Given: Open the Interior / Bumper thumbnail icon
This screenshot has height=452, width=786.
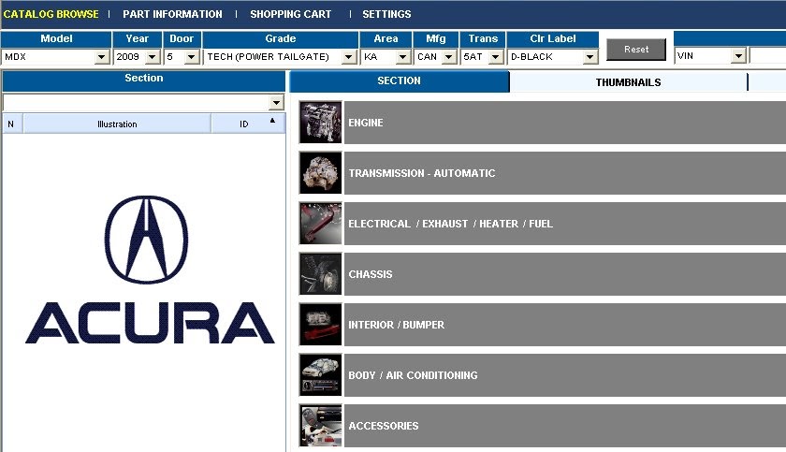Looking at the screenshot, I should tap(320, 324).
